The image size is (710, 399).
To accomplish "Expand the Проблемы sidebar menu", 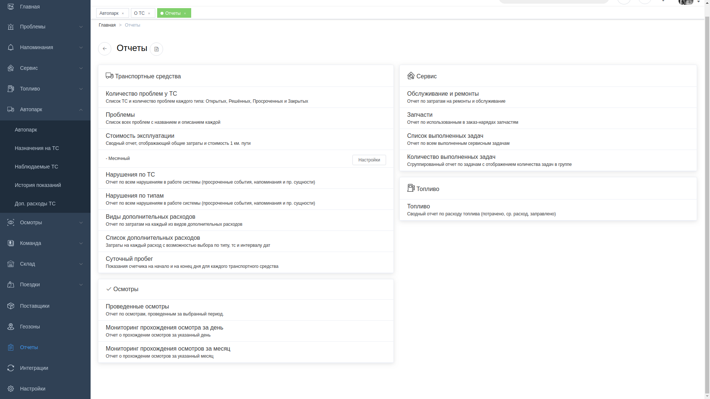I will (x=81, y=27).
